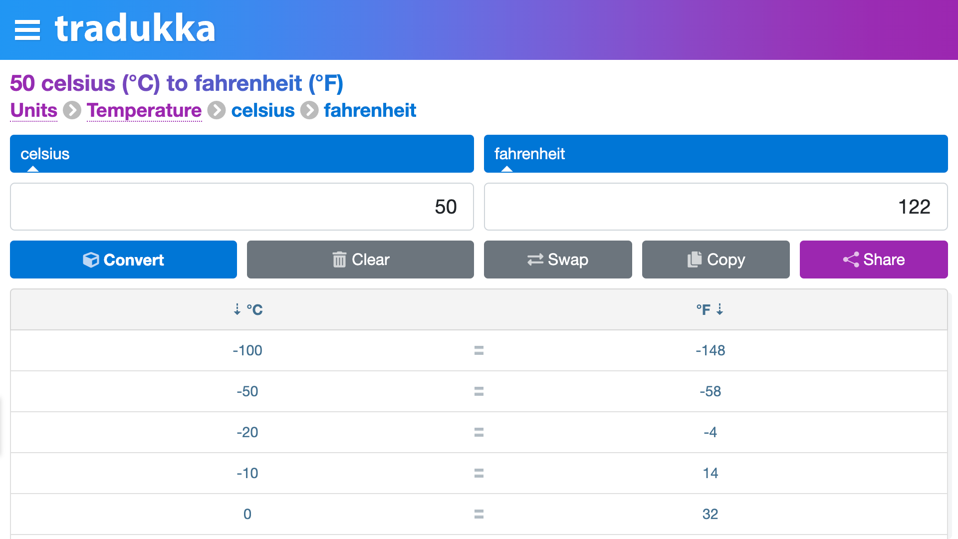The image size is (958, 539).
Task: Click the tradukka logo
Action: click(135, 28)
